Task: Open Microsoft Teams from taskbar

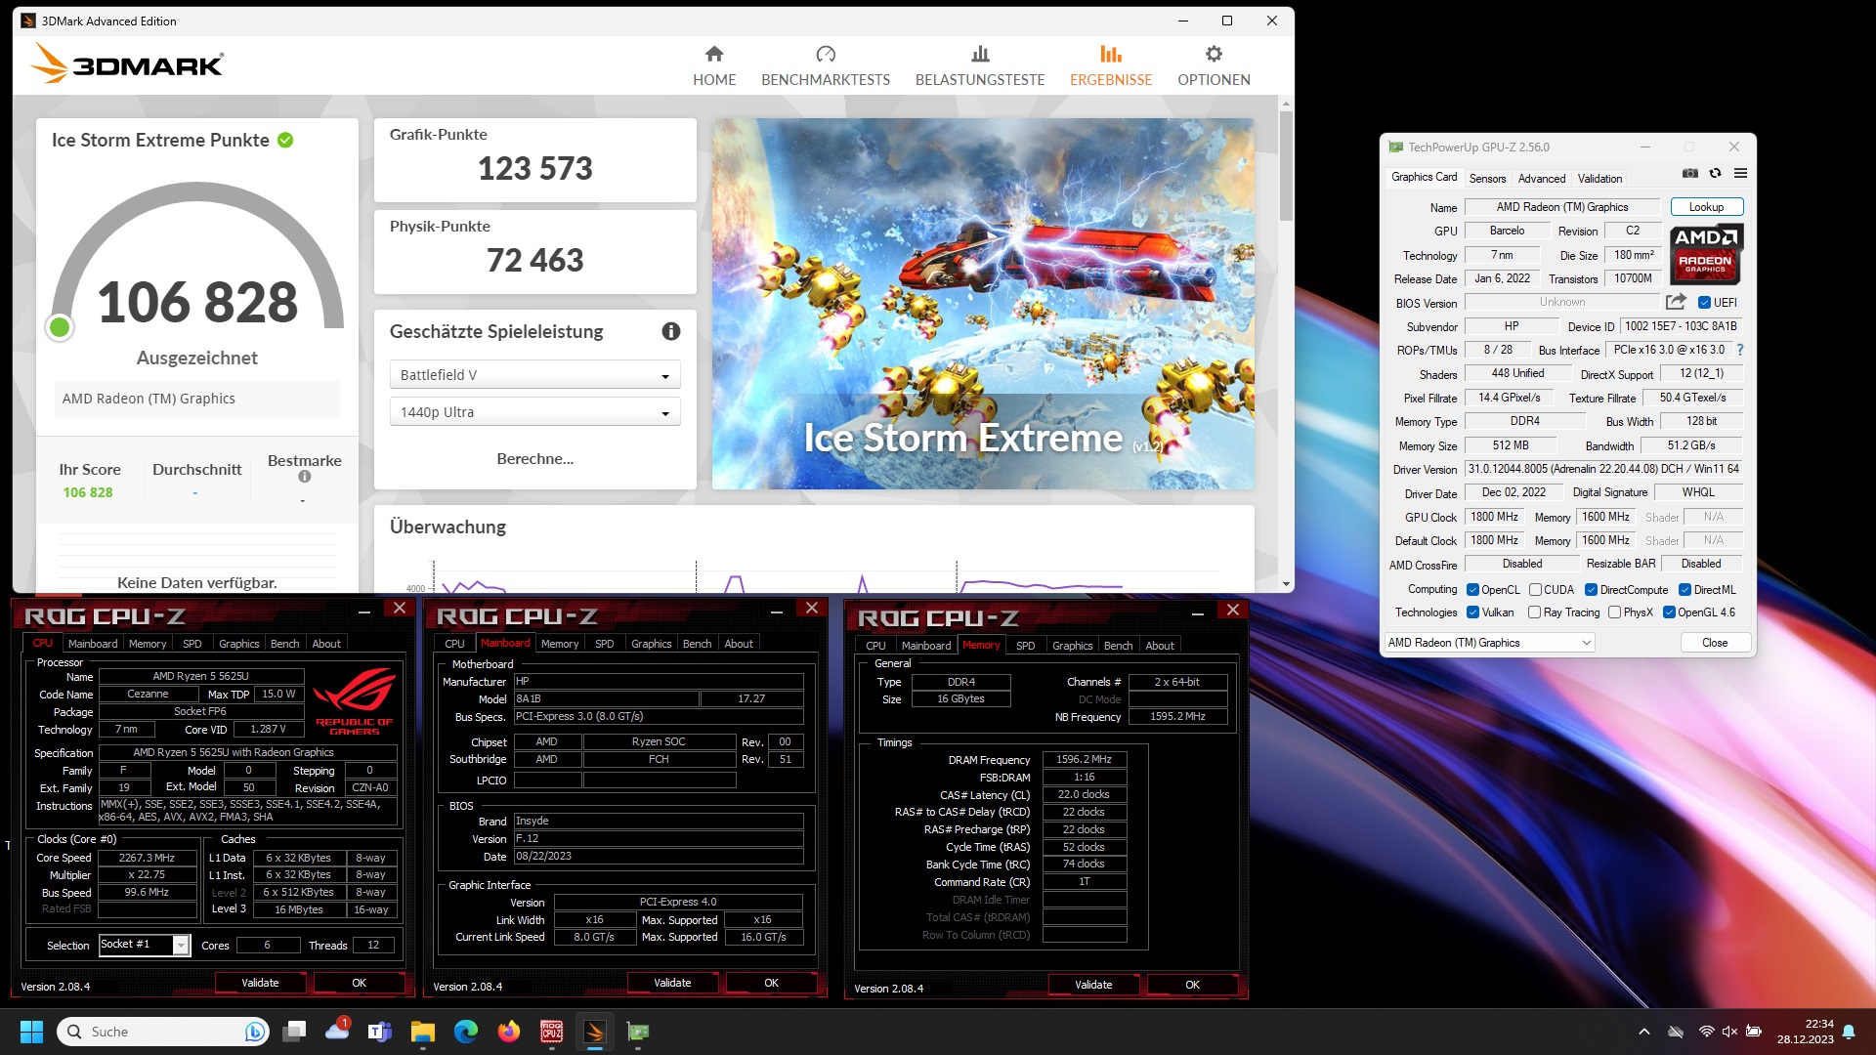Action: (380, 1032)
